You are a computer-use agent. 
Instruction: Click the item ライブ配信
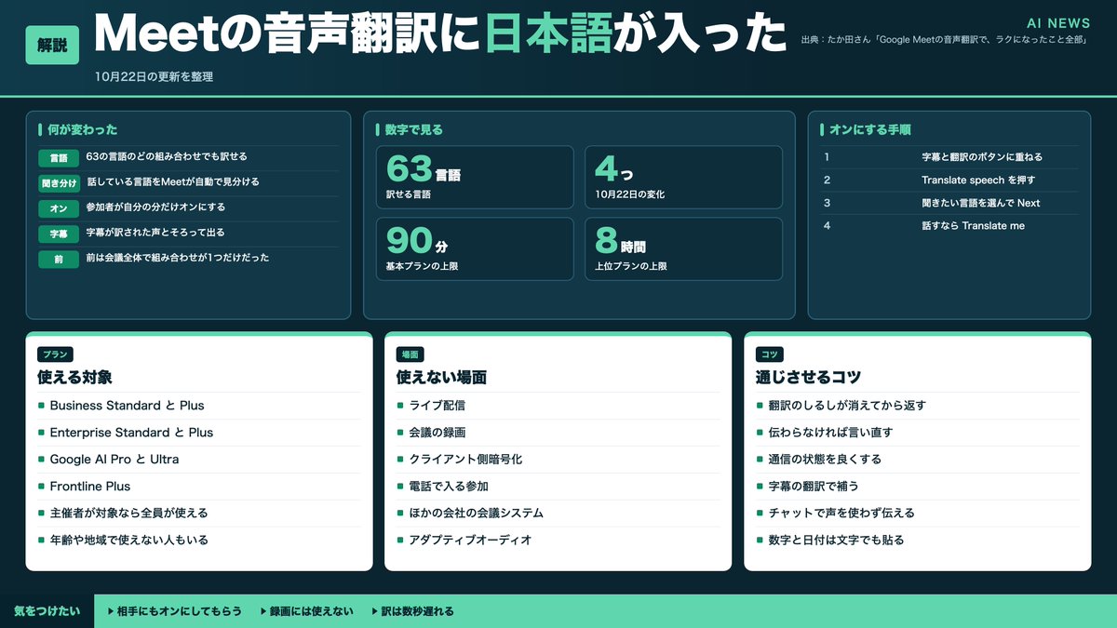(437, 406)
